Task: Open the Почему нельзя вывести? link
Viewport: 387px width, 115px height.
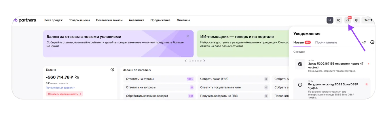Action: [x=60, y=88]
